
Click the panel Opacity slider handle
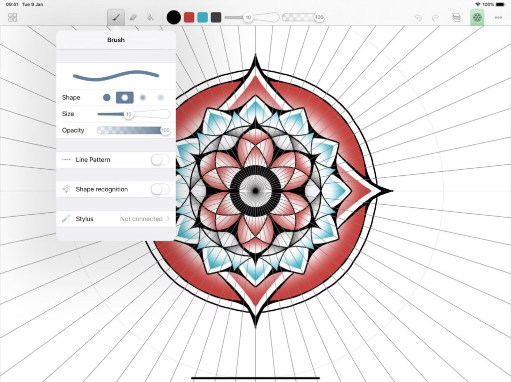[x=165, y=130]
